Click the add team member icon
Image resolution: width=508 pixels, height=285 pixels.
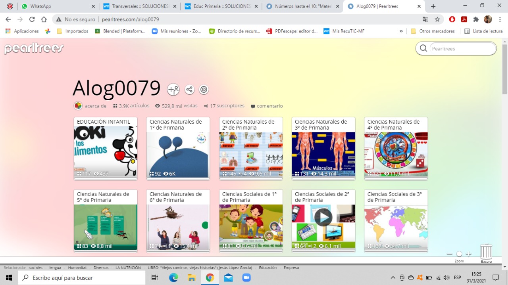click(x=173, y=90)
